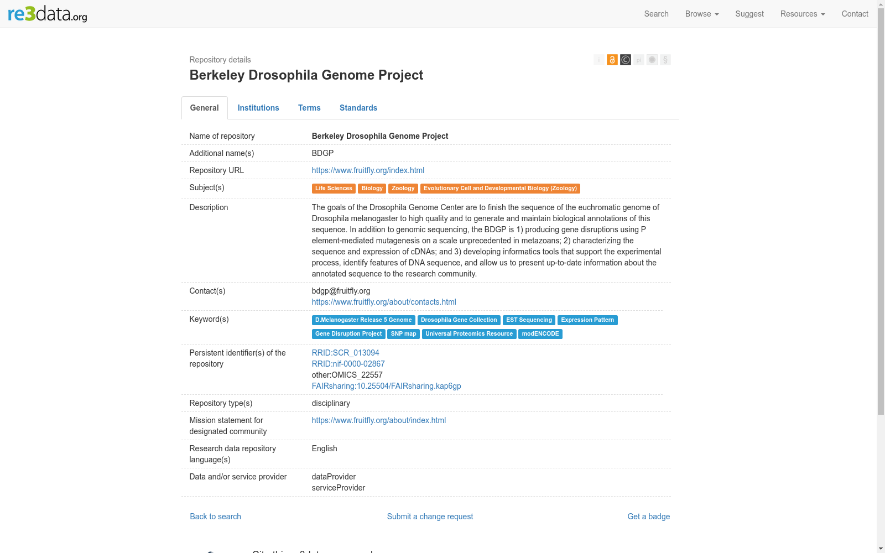Click the 'Berkeley Drosophila Genome Project' page heading
Image resolution: width=885 pixels, height=553 pixels.
click(x=306, y=75)
